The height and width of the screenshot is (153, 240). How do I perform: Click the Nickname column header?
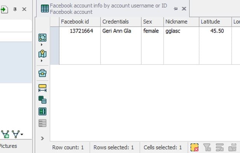point(181,22)
